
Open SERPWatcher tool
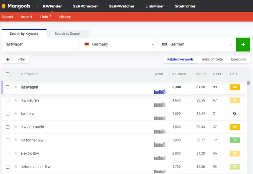(122, 6)
